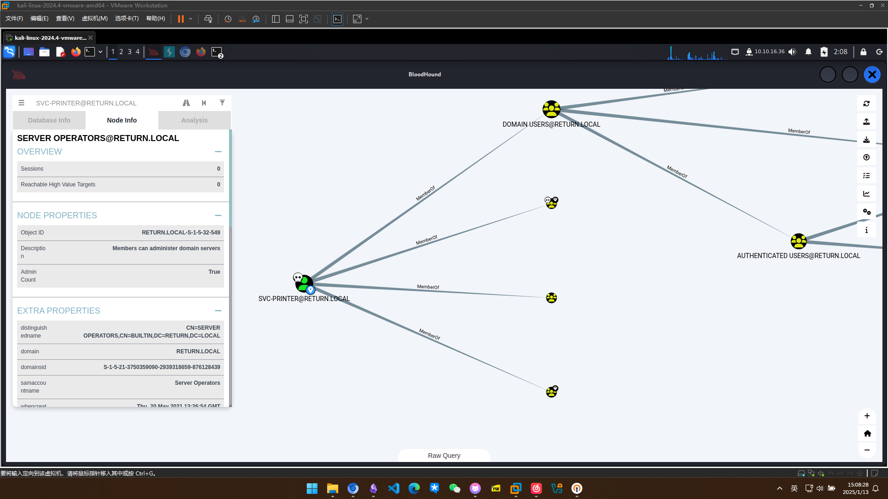Viewport: 888px width, 499px height.
Task: Click the export graph download icon
Action: coord(866,140)
